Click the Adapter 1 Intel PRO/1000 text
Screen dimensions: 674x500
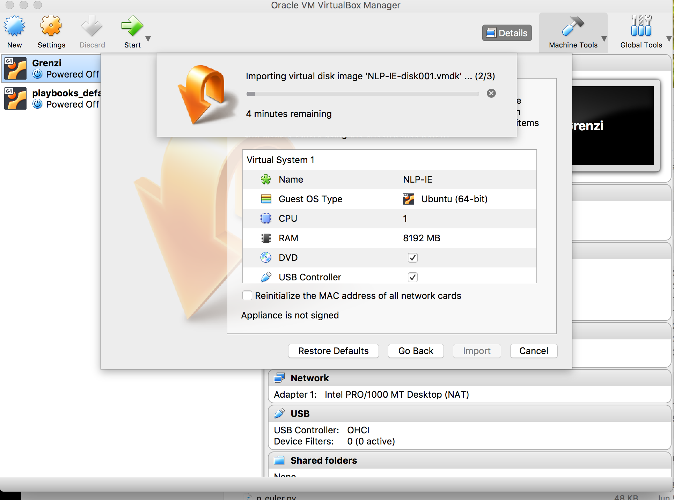(x=371, y=395)
